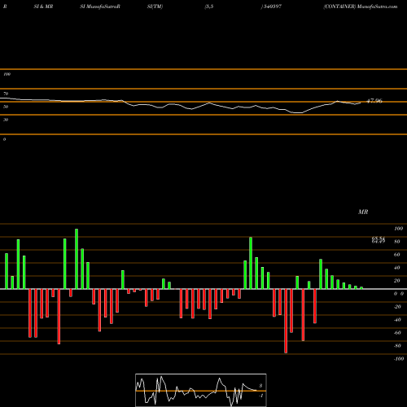Click the RSI 70 level axis label

point(6,94)
